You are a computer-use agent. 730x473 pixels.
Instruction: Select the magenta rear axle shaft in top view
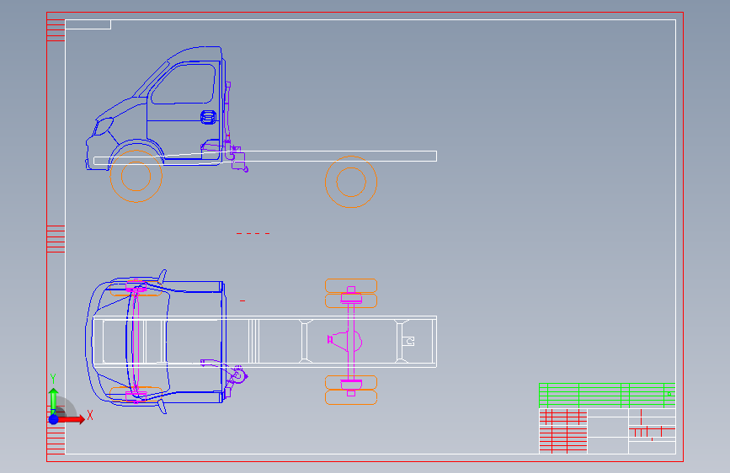[x=351, y=341]
